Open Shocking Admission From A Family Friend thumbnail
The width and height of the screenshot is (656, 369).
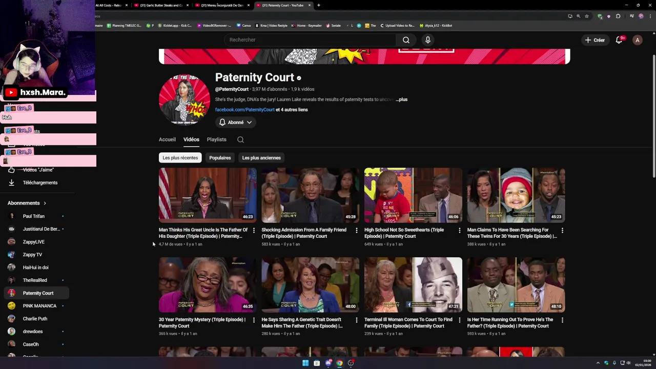click(x=310, y=195)
